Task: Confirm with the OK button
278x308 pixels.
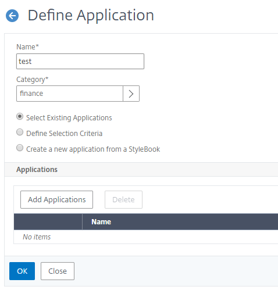Action: tap(22, 271)
